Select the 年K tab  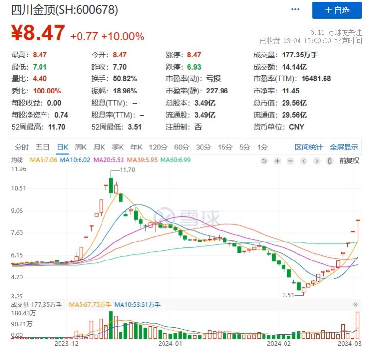(x=136, y=147)
